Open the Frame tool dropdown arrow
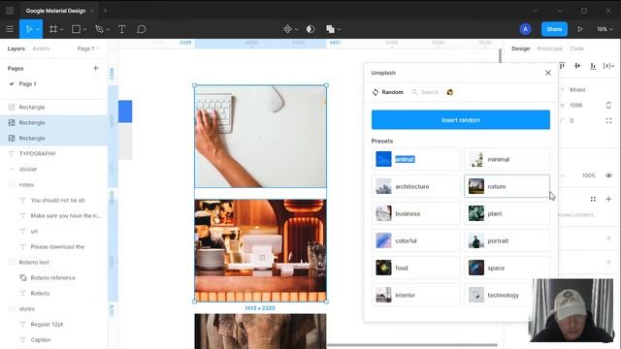This screenshot has height=349, width=621. [62, 29]
